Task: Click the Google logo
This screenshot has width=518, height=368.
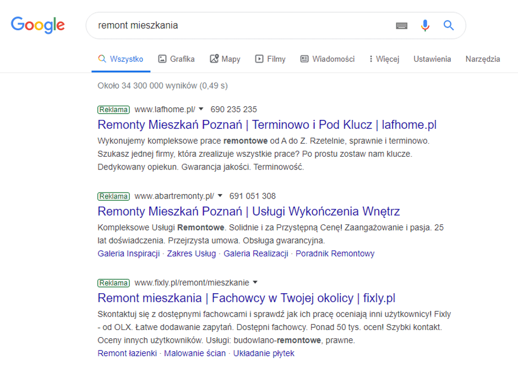Action: point(37,25)
